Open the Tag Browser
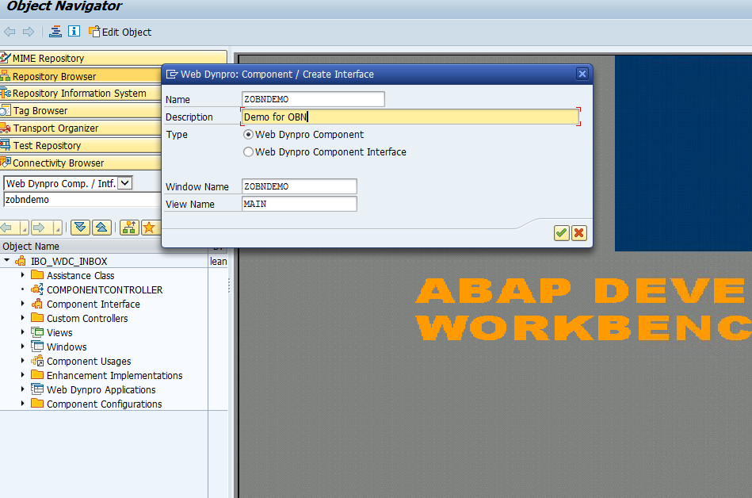 coord(81,110)
